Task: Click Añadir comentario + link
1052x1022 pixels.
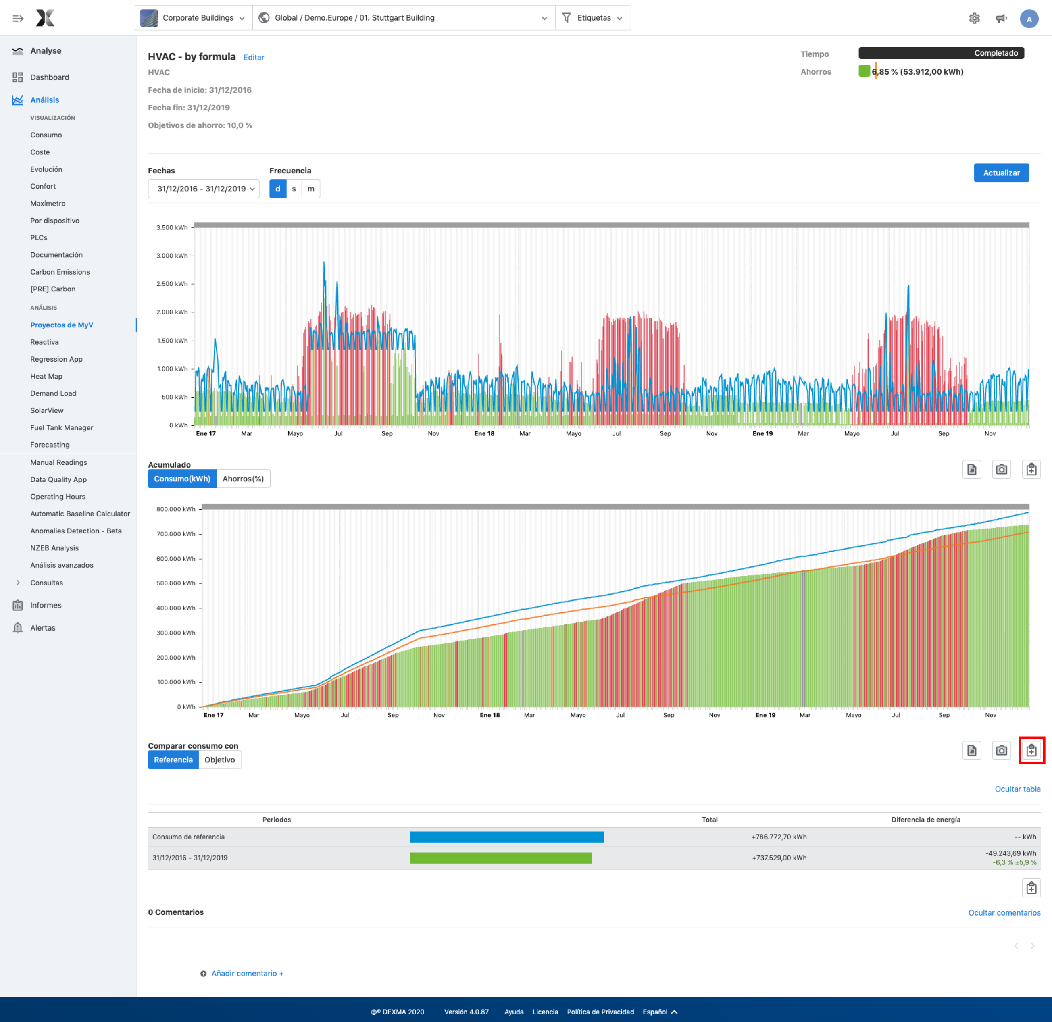Action: click(x=248, y=974)
